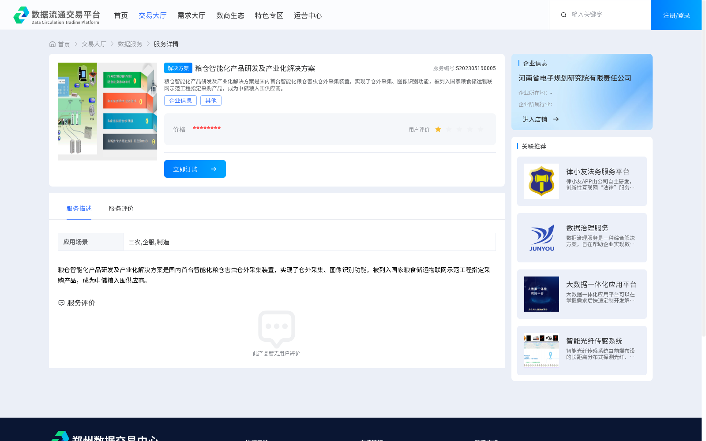Click the 三农,企服,制造 value cell
The width and height of the screenshot is (706, 441).
(x=309, y=242)
